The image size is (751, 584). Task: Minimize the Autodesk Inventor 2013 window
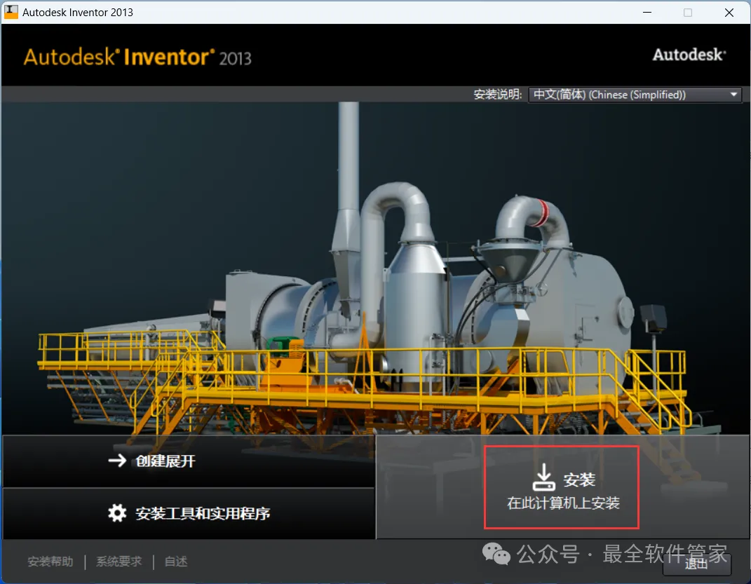647,13
